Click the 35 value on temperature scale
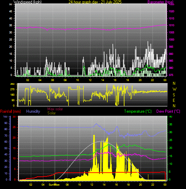Viewport: 186px width, 189px height. pos(171,125)
